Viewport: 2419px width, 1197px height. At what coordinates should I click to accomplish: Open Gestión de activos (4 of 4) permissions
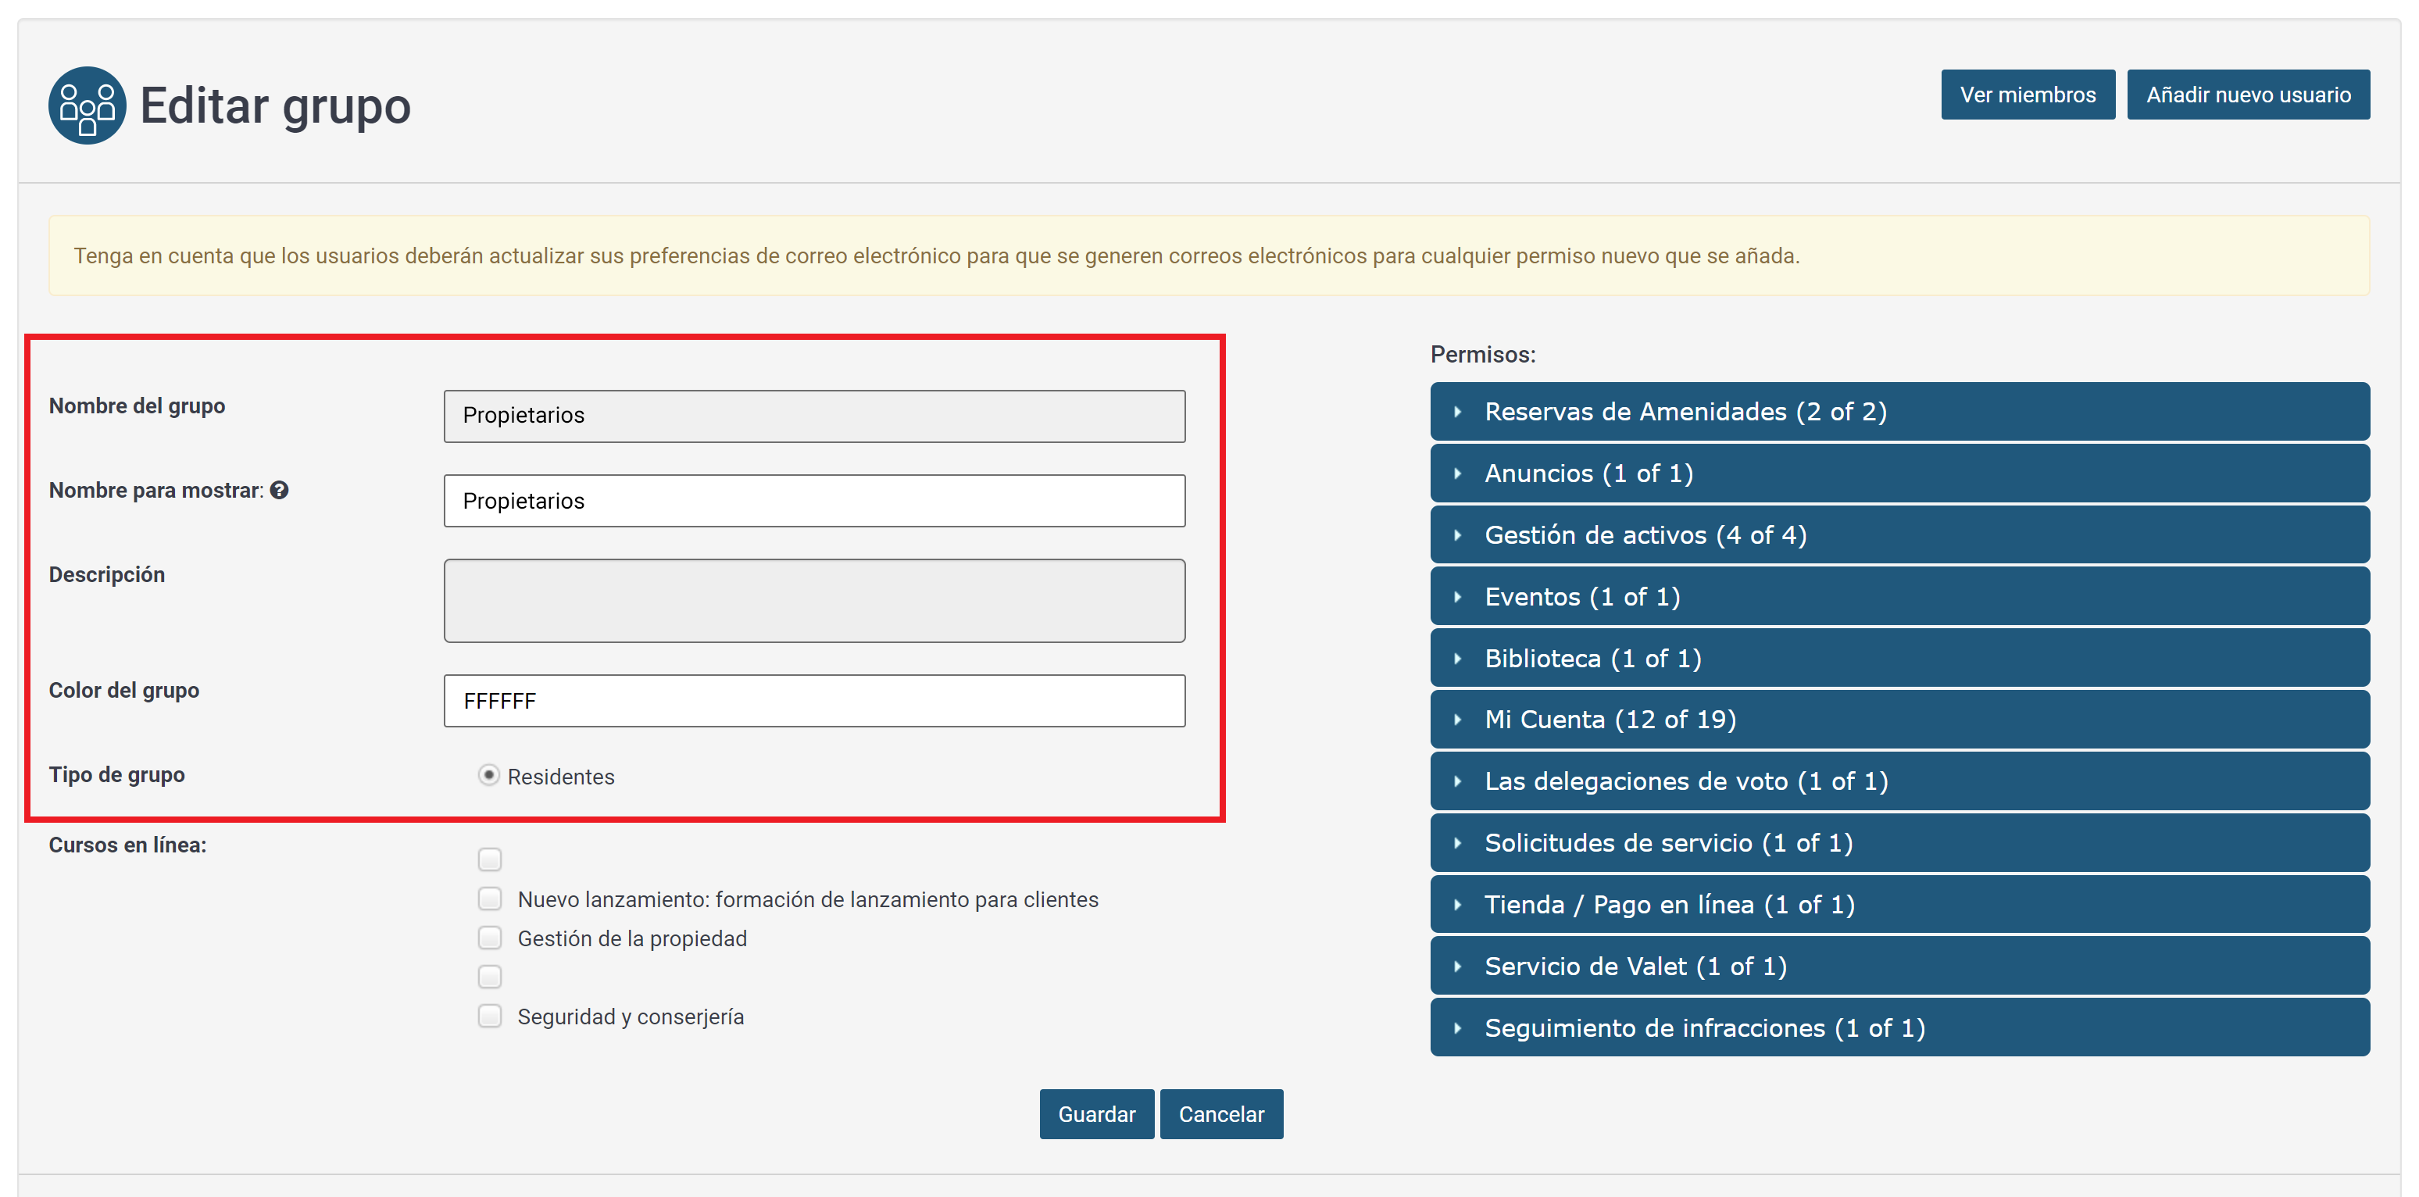pos(1899,535)
